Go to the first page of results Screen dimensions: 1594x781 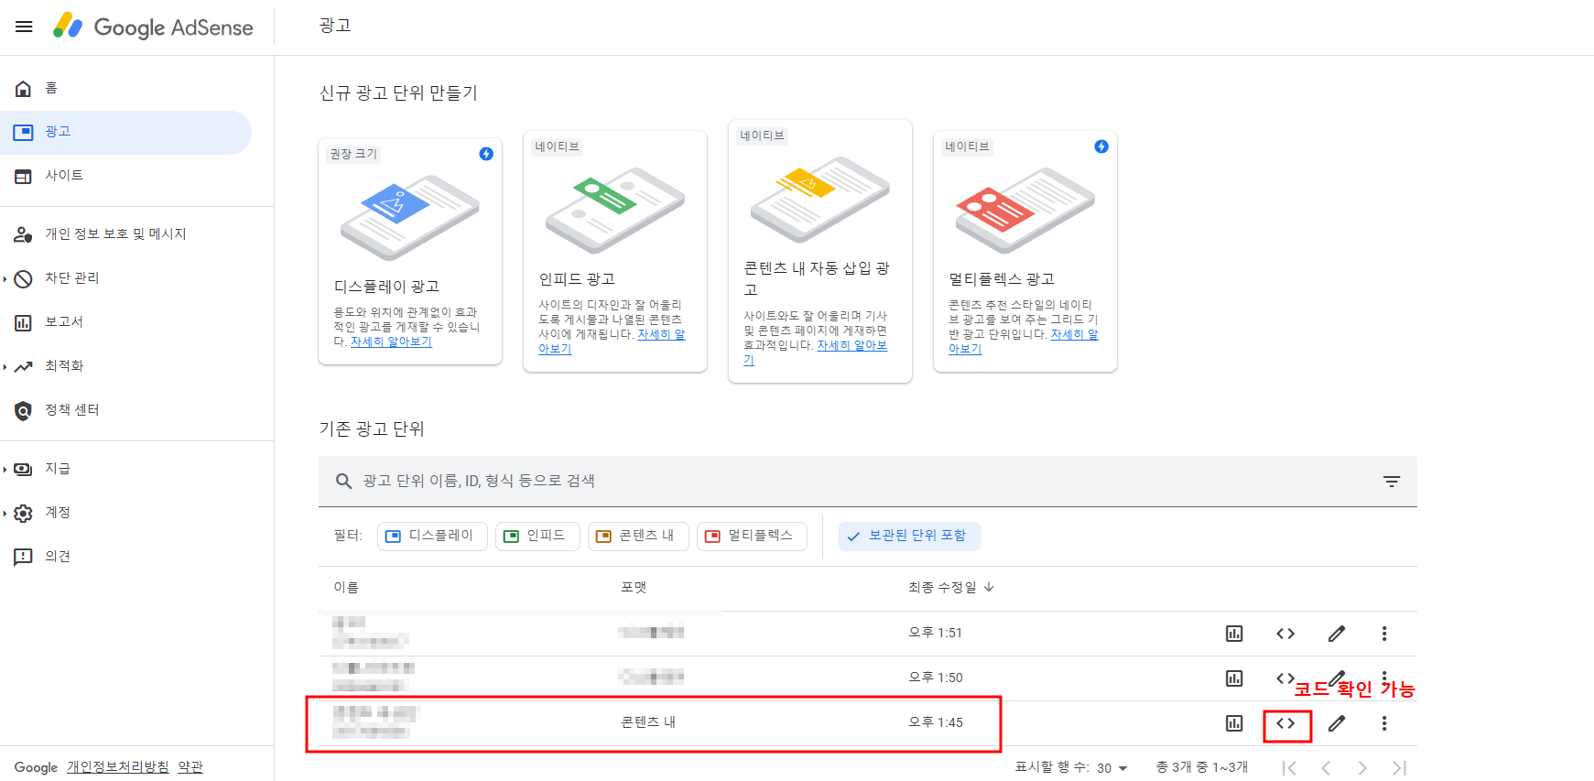1289,768
